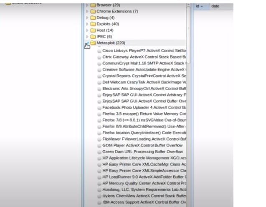Select Metasploit (220) tree label
The image size is (266, 207).
[x=111, y=43]
